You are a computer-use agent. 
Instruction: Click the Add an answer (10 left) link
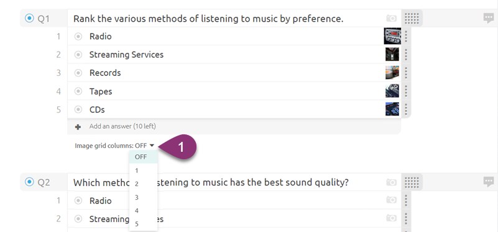122,126
